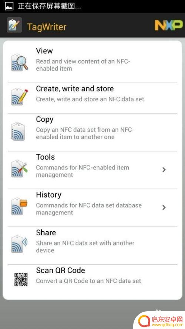185x329 pixels.
Task: Expand Tools submenu via chevron arrow
Action: click(x=164, y=169)
